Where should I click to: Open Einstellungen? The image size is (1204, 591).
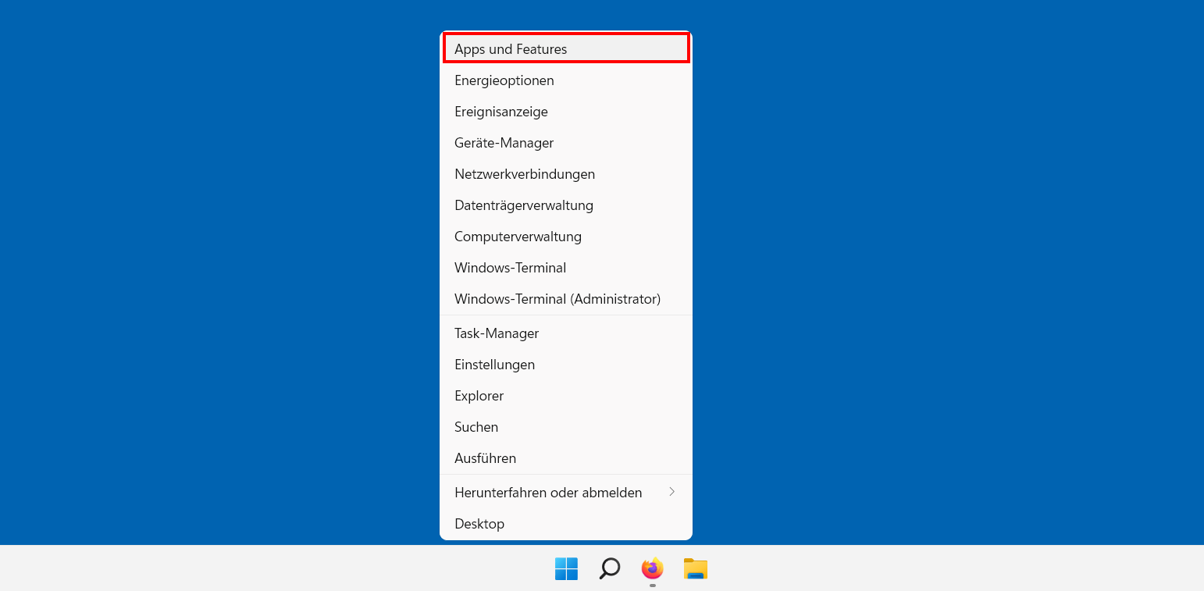(x=566, y=365)
